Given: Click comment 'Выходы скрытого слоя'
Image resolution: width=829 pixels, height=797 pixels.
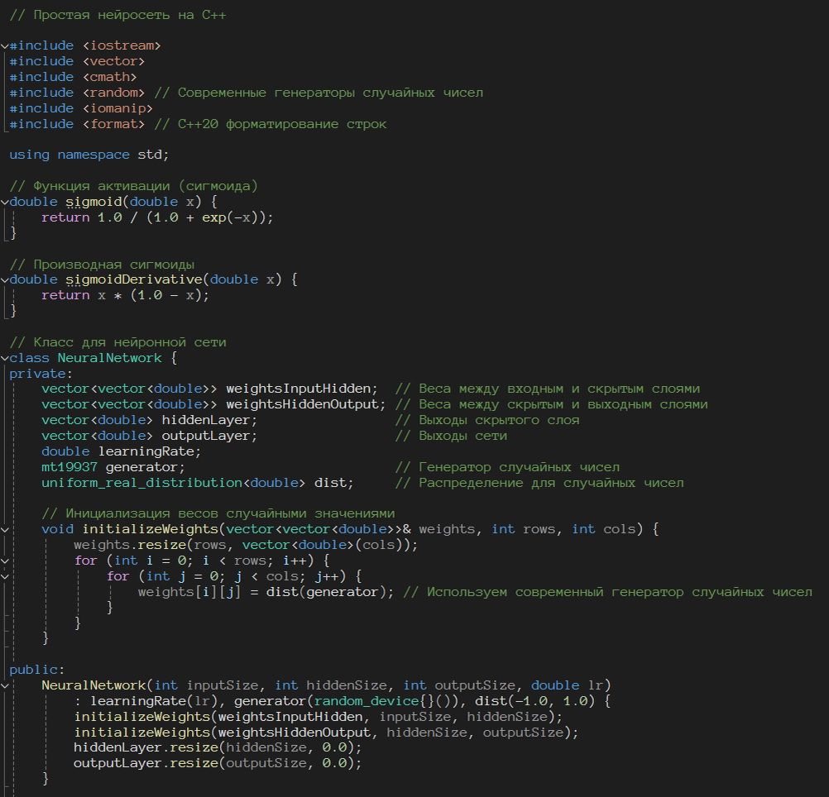Looking at the screenshot, I should point(499,420).
